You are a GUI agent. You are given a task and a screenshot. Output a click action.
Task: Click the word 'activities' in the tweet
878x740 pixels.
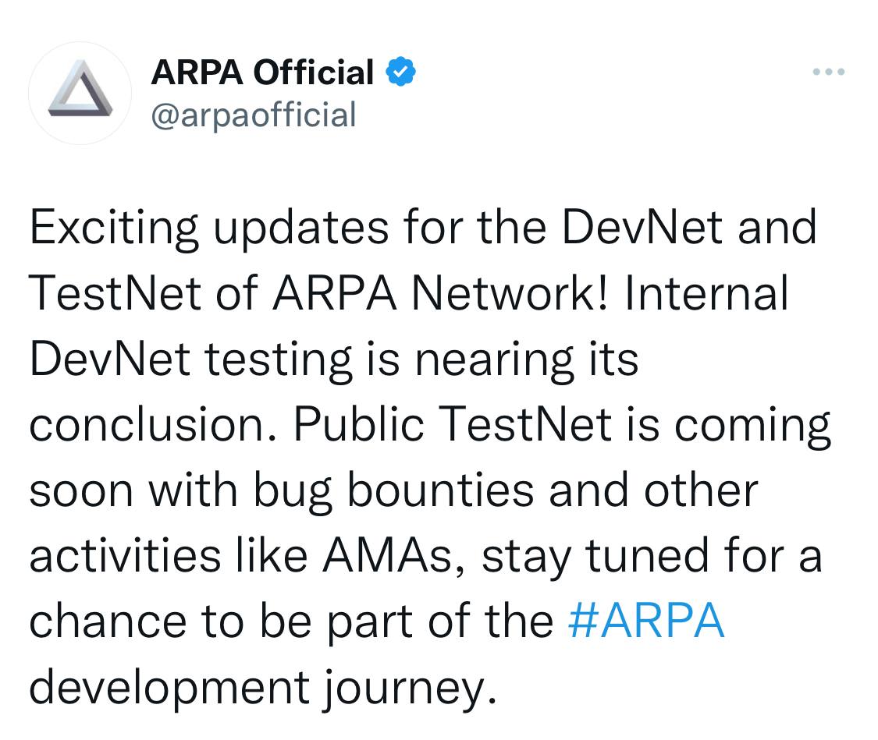[126, 555]
